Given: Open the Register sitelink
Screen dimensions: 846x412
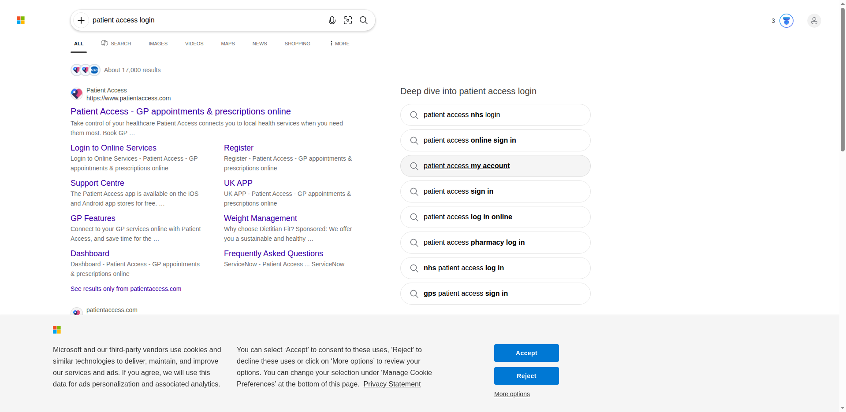Looking at the screenshot, I should (239, 148).
